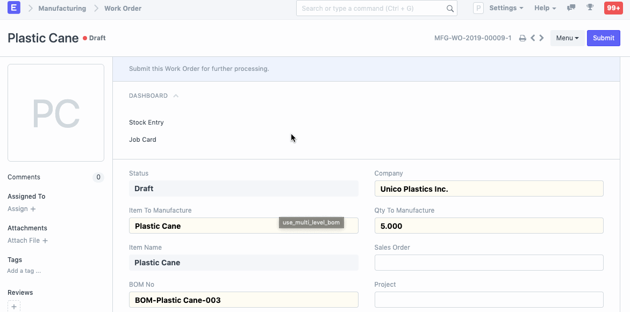Navigate to Work Order breadcrumb
Viewport: 630px width, 312px height.
point(123,9)
